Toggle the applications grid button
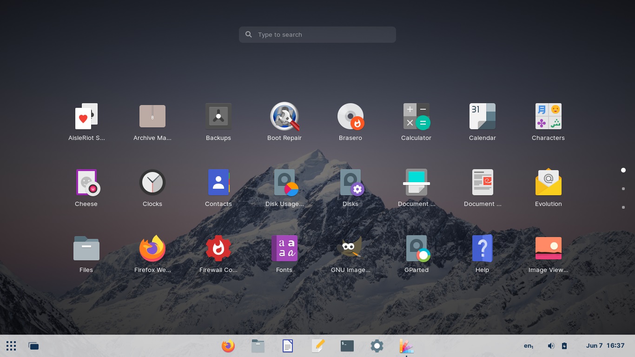 click(12, 346)
